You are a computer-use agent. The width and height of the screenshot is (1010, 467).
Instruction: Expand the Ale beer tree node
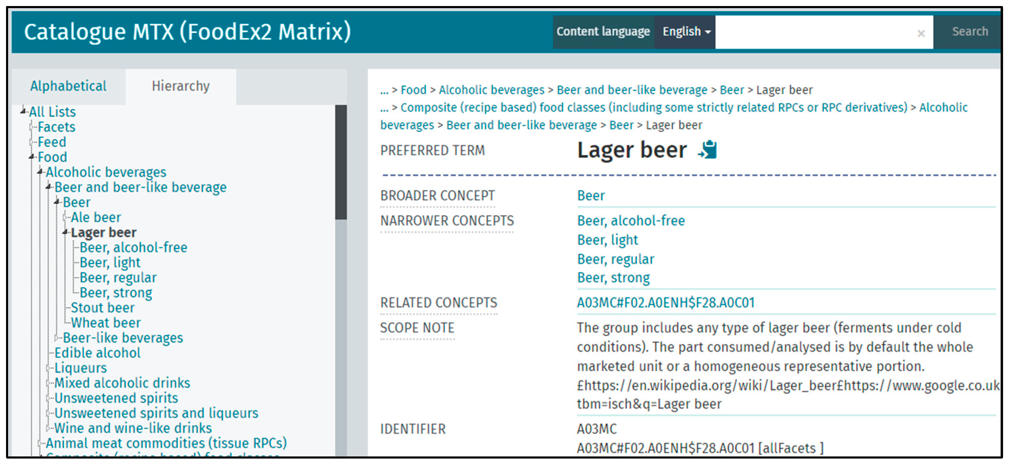pos(65,217)
